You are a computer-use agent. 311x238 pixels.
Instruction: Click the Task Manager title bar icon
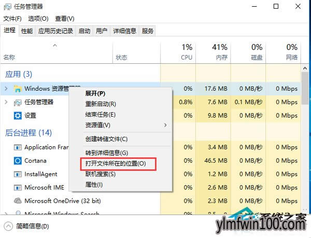[7, 7]
